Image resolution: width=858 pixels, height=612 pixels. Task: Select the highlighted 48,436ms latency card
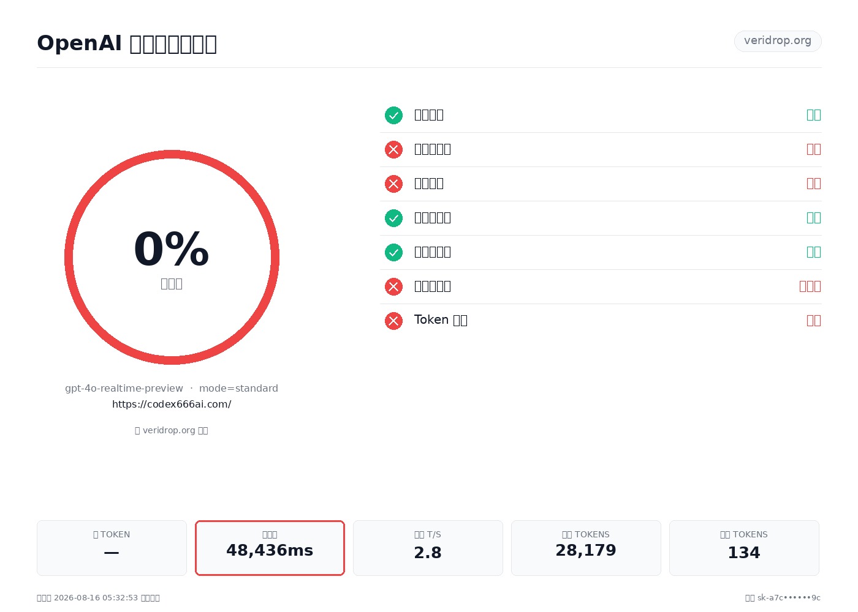click(270, 548)
